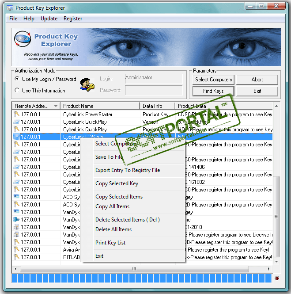Click the version icon of the 0.141406 row
Viewport: 291px width, 294px height.
[16, 167]
